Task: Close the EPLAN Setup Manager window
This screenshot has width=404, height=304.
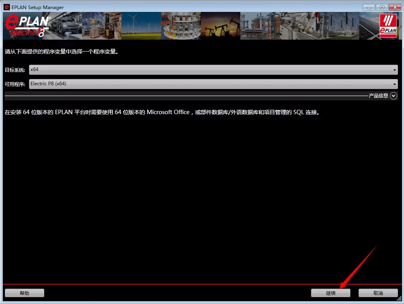Action: (x=395, y=7)
